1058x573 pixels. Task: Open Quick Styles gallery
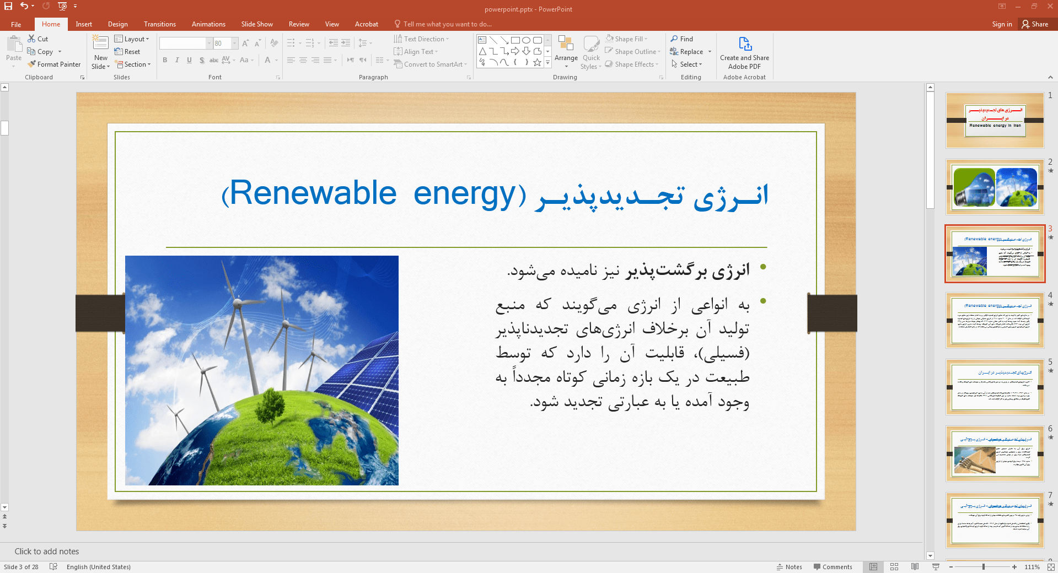pyautogui.click(x=591, y=52)
